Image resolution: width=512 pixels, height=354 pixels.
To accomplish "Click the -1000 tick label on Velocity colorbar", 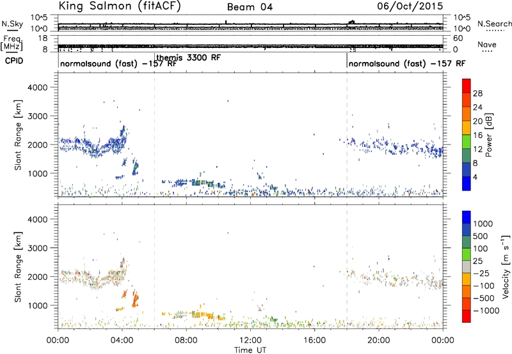I will click(x=486, y=311).
